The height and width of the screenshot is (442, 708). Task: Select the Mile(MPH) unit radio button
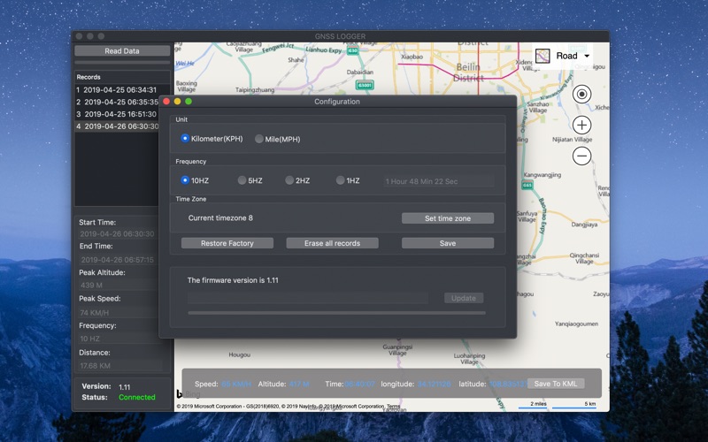point(258,139)
